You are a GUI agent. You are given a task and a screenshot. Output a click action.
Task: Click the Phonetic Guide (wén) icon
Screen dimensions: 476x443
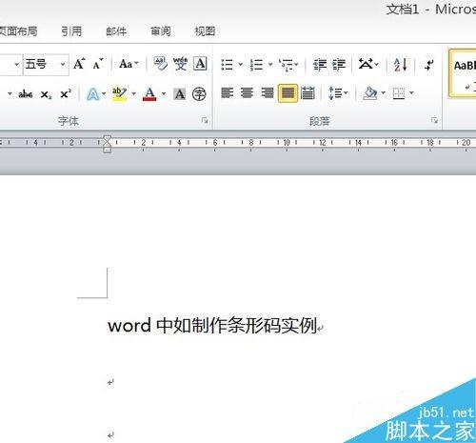[180, 64]
